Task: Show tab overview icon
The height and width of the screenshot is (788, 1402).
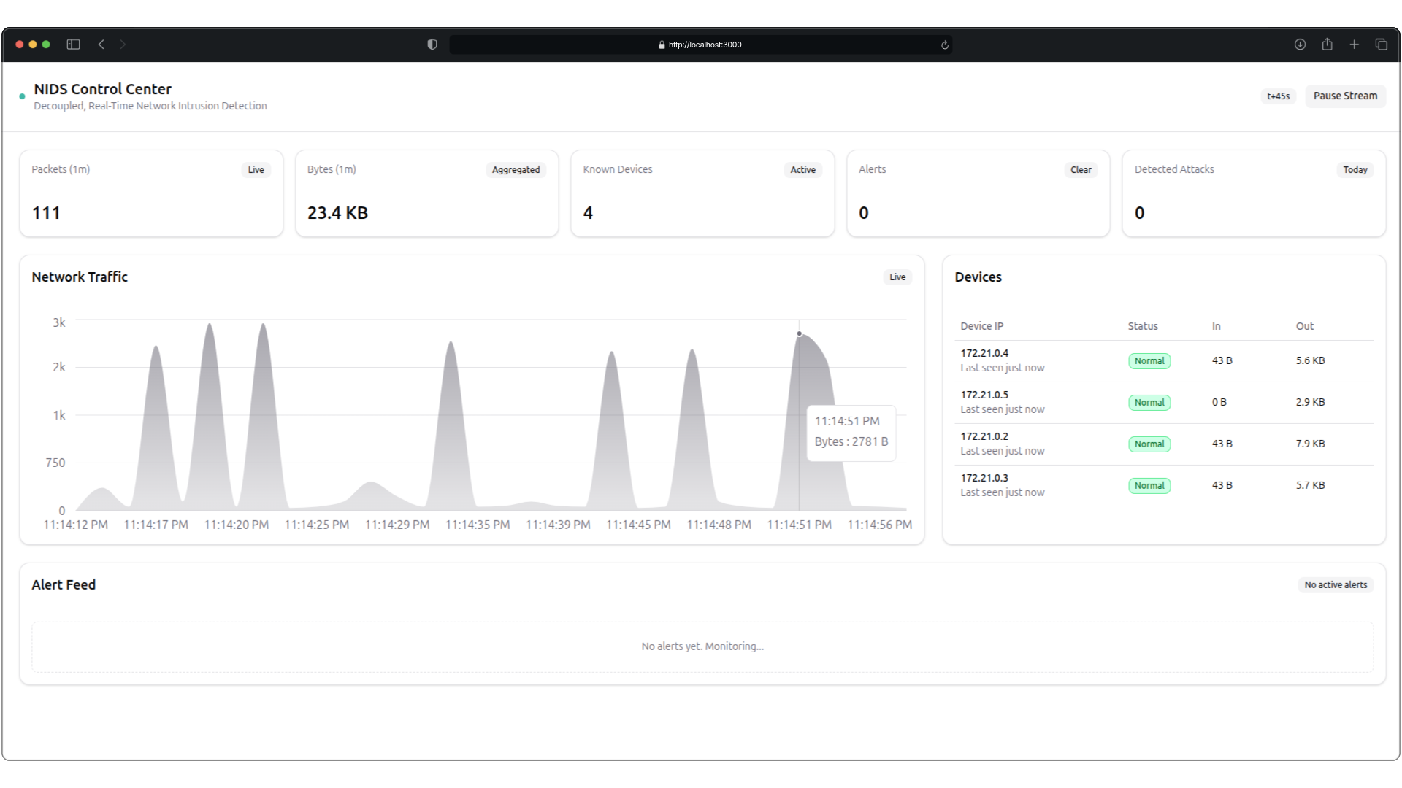Action: (x=1381, y=45)
